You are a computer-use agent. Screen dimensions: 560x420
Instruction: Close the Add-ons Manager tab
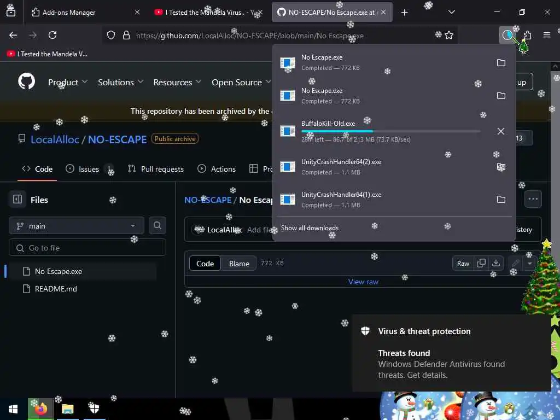(x=137, y=12)
